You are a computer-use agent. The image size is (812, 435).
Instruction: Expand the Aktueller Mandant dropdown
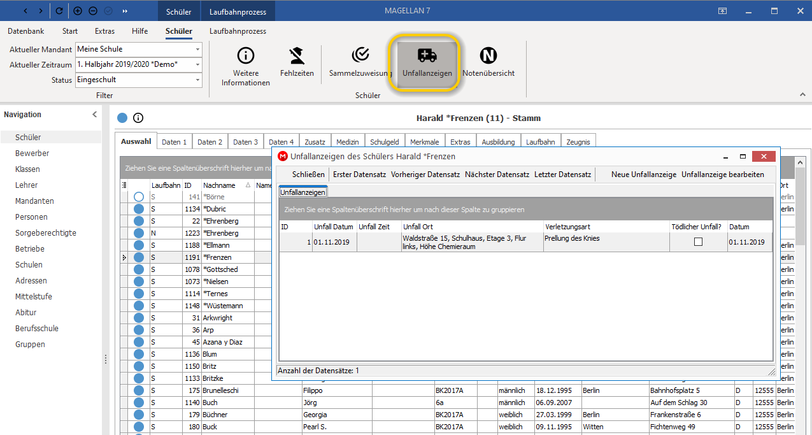[x=197, y=49]
